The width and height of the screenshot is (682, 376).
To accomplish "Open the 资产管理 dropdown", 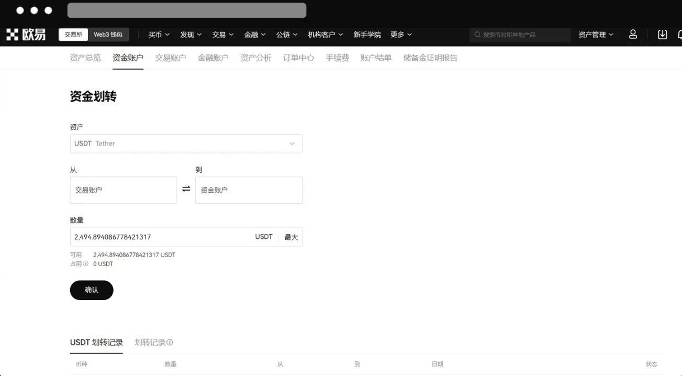I will pos(596,35).
